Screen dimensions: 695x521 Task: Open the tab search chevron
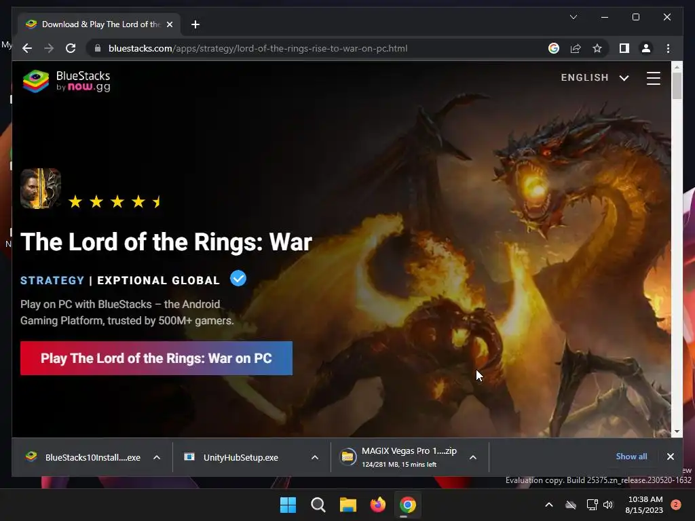coord(573,17)
